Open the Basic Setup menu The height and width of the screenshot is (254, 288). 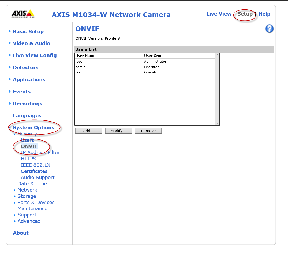[x=28, y=31]
